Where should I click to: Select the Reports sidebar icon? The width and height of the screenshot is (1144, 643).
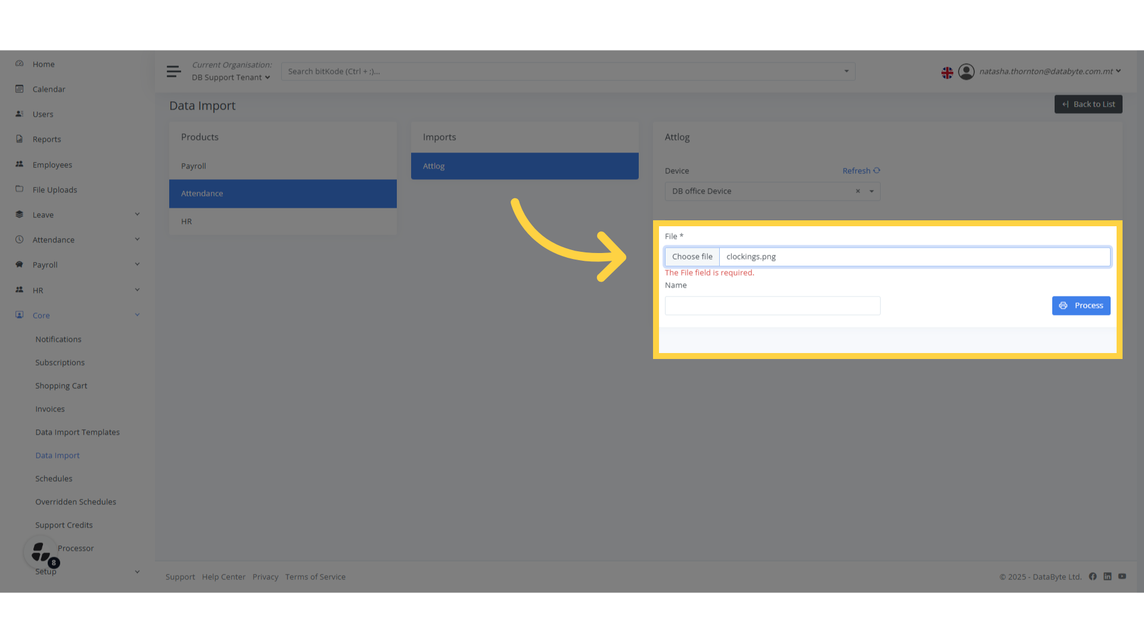point(18,139)
